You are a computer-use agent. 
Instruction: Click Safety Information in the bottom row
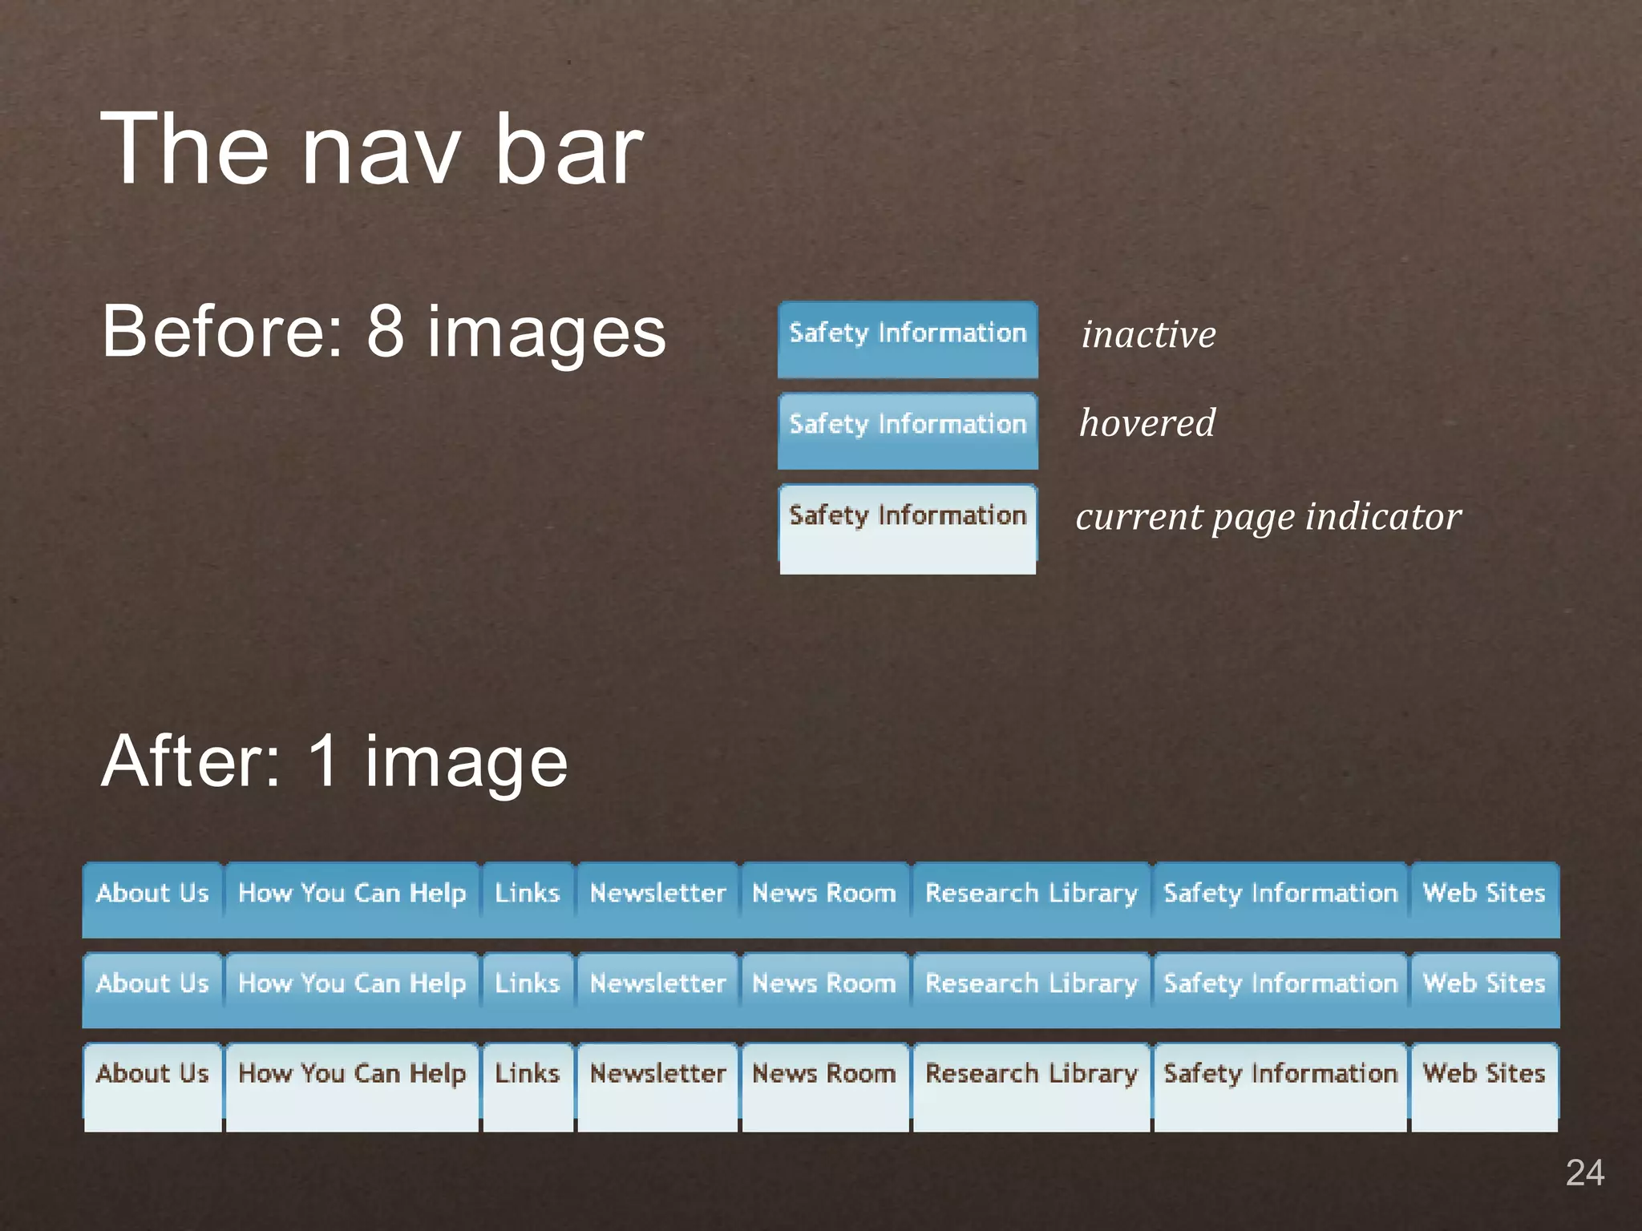[x=1280, y=1087]
